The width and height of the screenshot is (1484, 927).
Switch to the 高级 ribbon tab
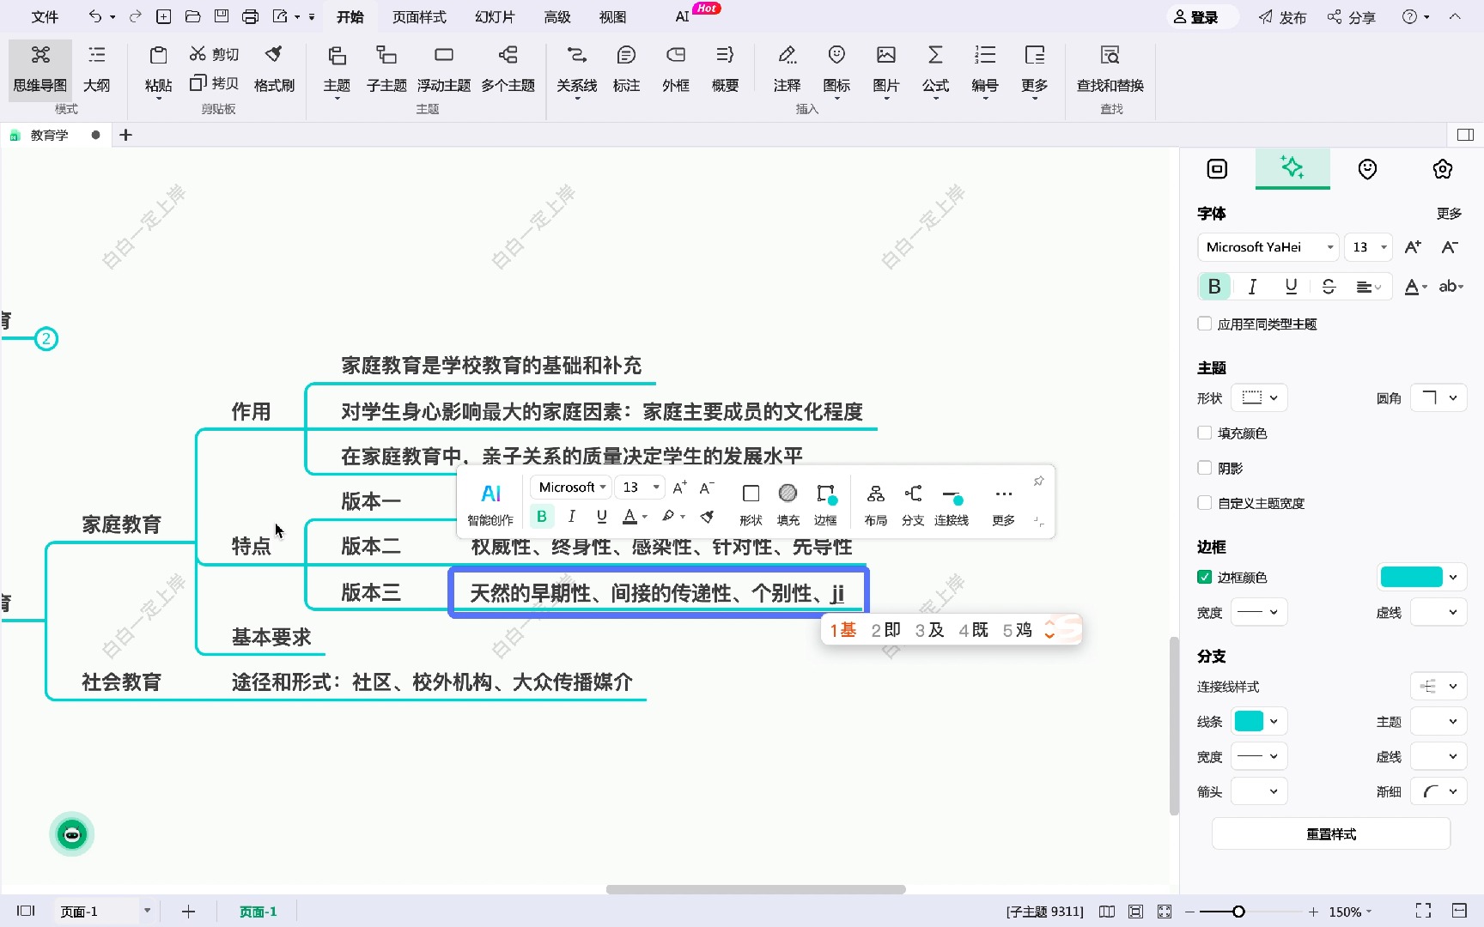pos(557,17)
